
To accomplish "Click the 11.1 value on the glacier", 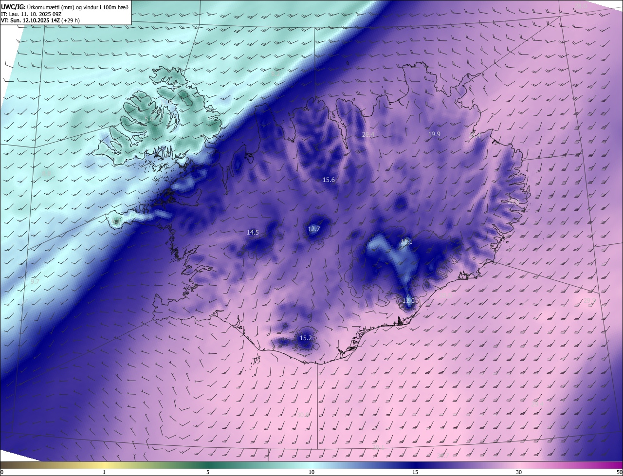I will (406, 241).
